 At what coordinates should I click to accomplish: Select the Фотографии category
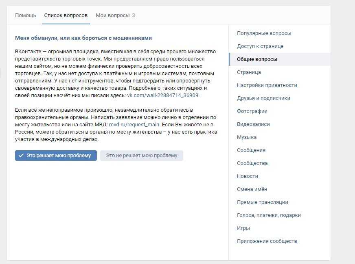(x=280, y=111)
